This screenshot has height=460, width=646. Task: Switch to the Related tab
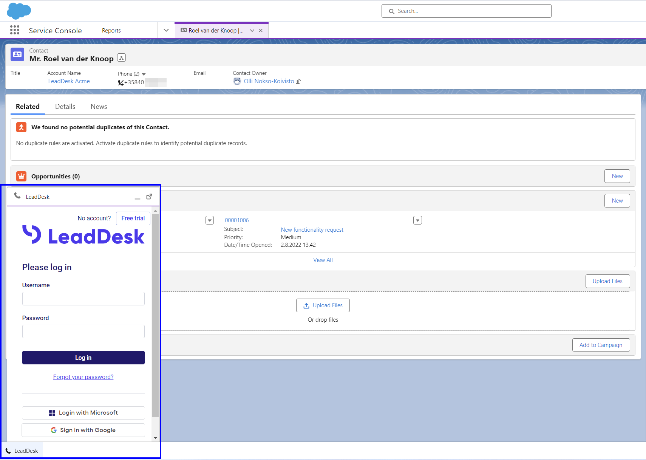click(28, 107)
